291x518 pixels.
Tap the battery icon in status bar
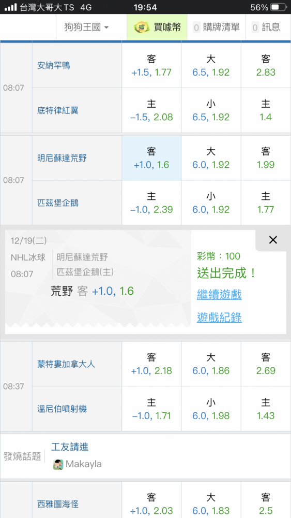[x=279, y=7]
